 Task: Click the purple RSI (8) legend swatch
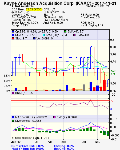[x=13, y=93]
